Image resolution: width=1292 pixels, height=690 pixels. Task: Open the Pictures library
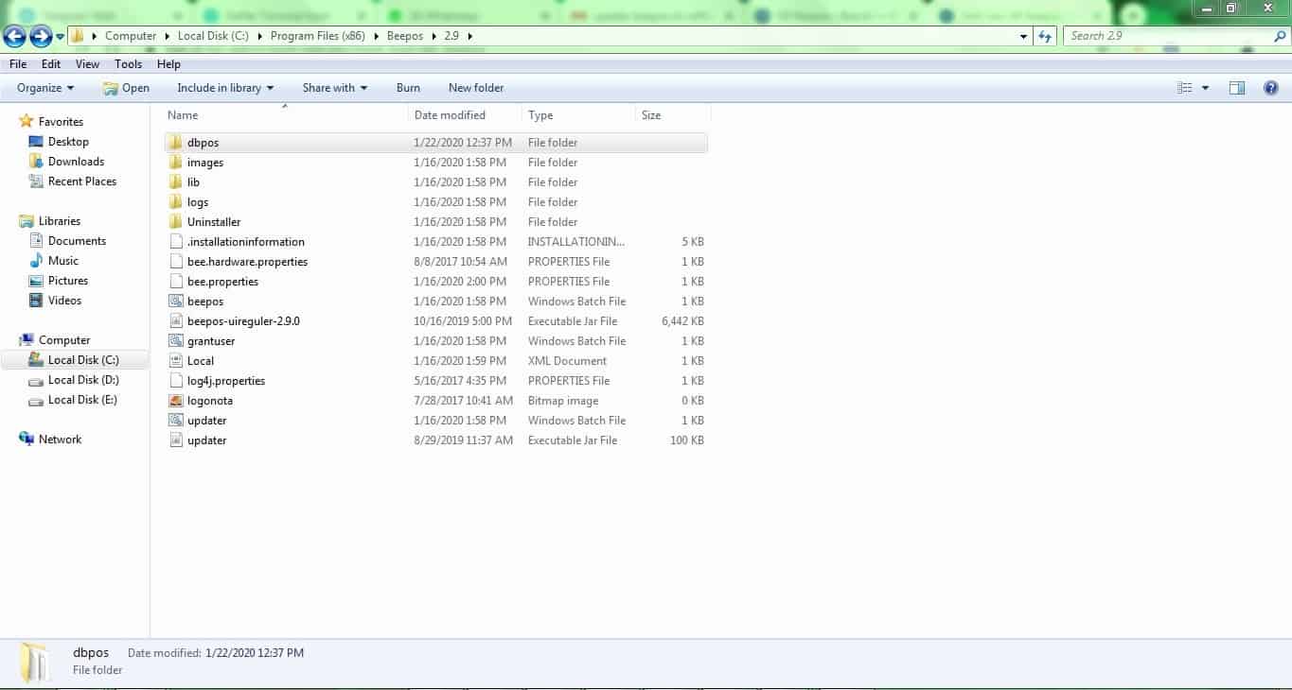click(68, 281)
